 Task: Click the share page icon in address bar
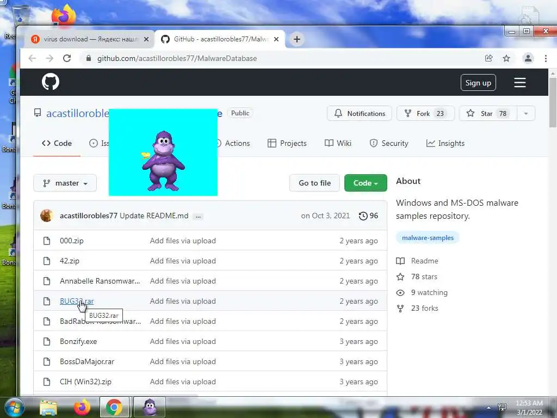click(489, 58)
